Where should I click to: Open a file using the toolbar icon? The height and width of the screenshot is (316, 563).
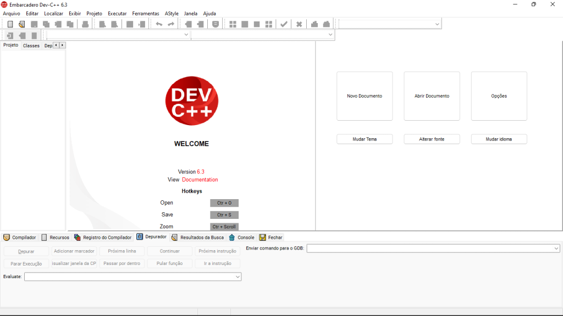coord(22,24)
